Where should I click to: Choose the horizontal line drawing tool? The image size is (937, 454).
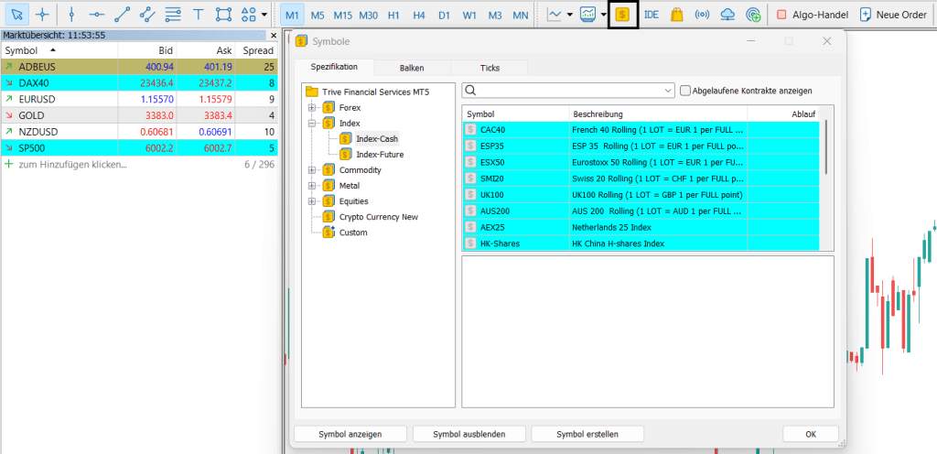[x=96, y=15]
